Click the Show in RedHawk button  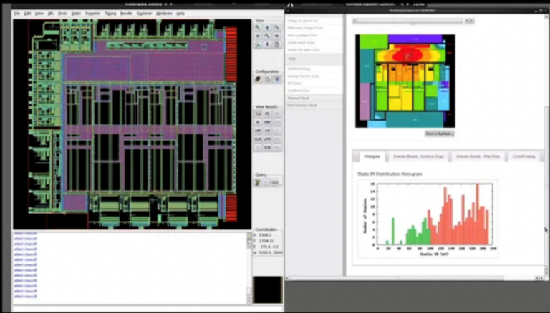[x=440, y=134]
